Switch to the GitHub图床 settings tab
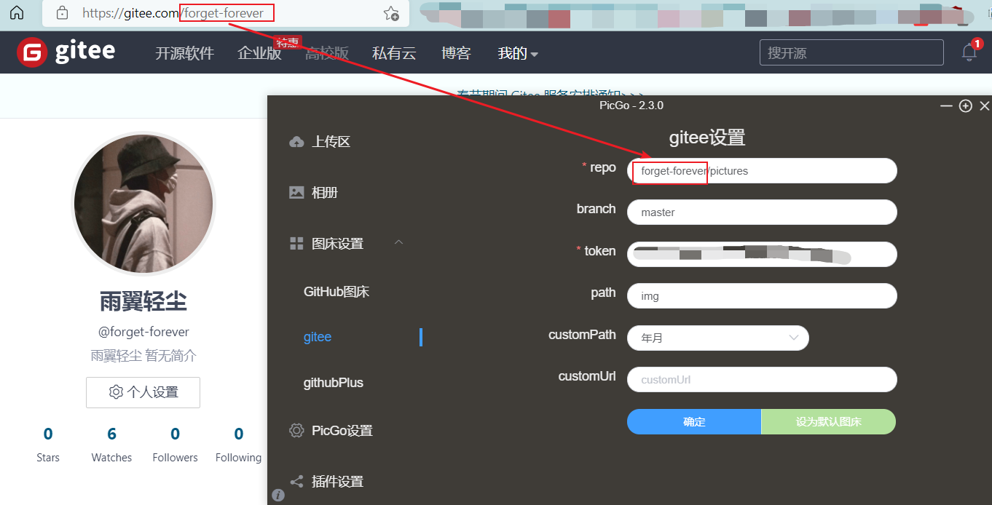992x505 pixels. (337, 291)
